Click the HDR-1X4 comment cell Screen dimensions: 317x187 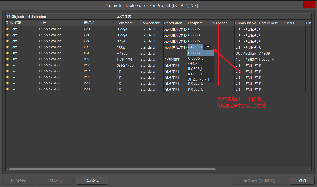[128, 59]
